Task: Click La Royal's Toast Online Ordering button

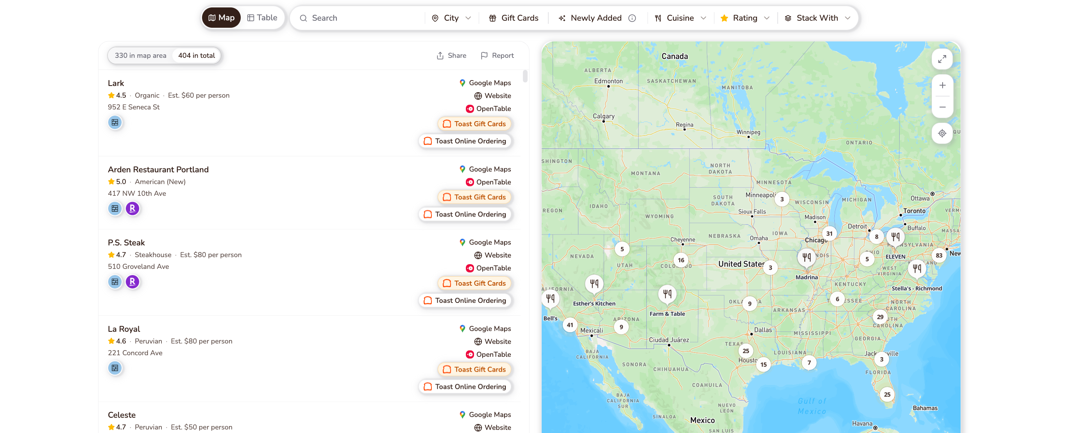Action: [x=465, y=386]
